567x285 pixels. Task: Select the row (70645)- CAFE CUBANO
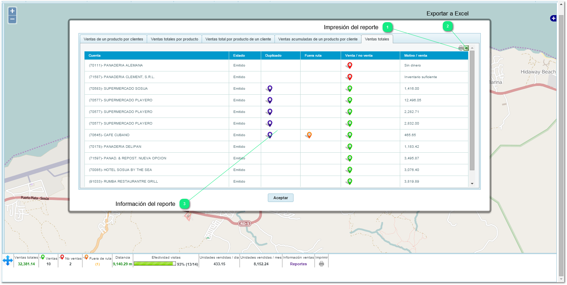tap(276, 135)
